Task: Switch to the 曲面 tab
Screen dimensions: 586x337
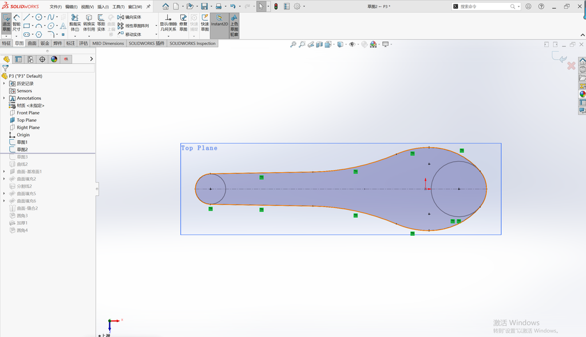Action: (x=32, y=43)
